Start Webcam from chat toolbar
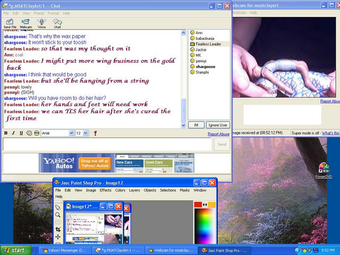340x255 pixels. pos(25,23)
